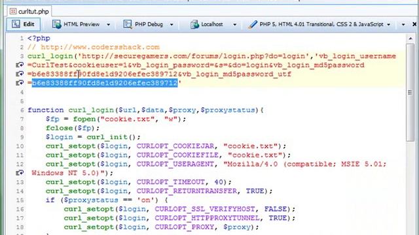Click fopen("cookie.txt", "w") on line 7
This screenshot has height=235, width=419.
[x=127, y=119]
